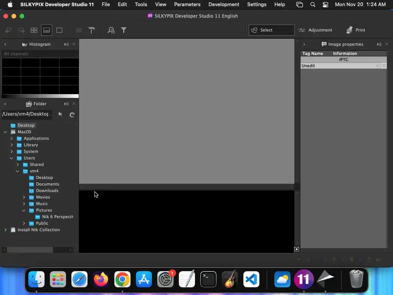Open the File menu

[106, 5]
